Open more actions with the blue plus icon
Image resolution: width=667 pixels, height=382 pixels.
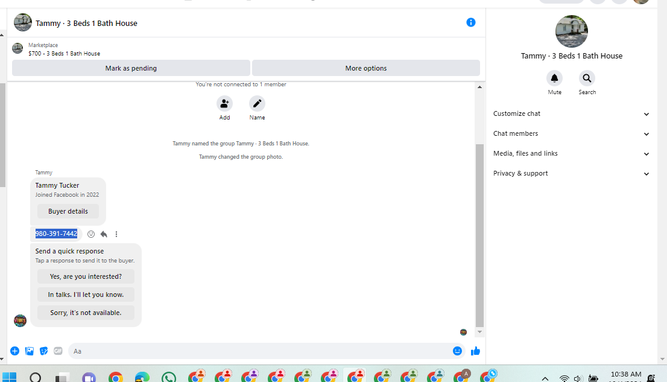15,351
